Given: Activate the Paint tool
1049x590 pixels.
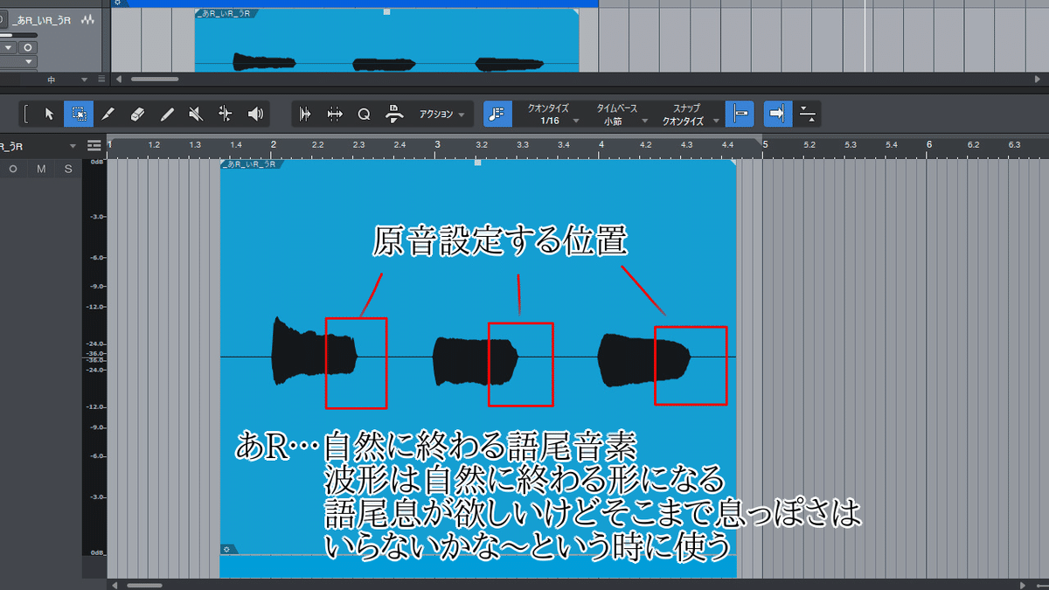Looking at the screenshot, I should (166, 114).
